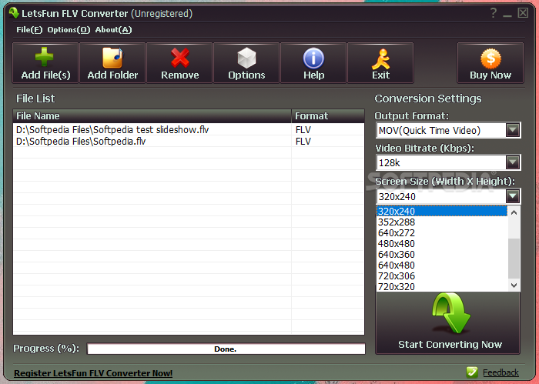The height and width of the screenshot is (384, 539).
Task: Pick 640x480 in the dropdown list
Action: 442,265
